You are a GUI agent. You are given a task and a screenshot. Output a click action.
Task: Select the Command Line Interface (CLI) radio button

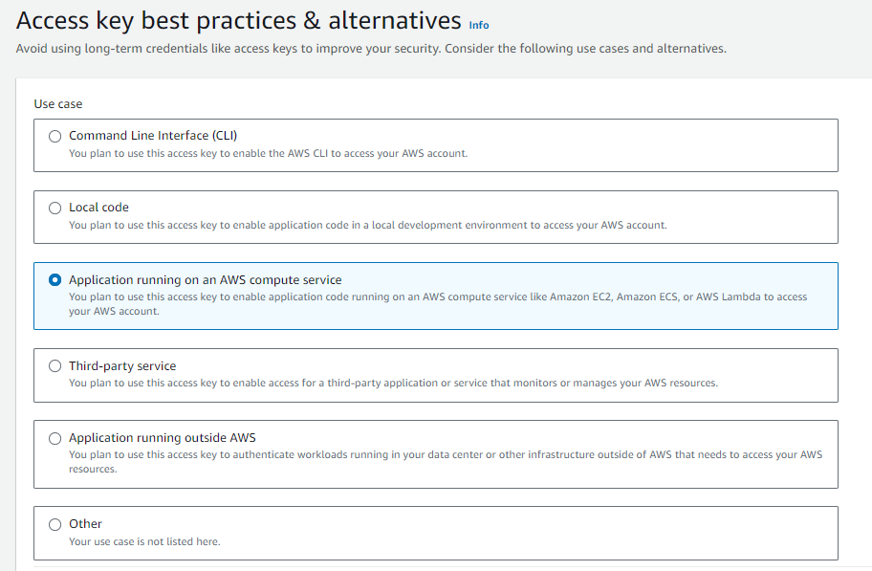(54, 136)
